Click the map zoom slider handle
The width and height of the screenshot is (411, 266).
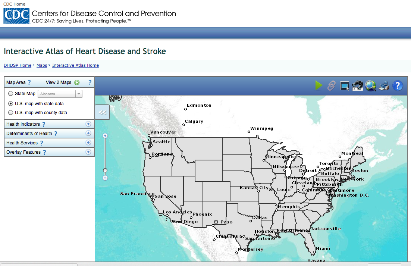(x=105, y=170)
